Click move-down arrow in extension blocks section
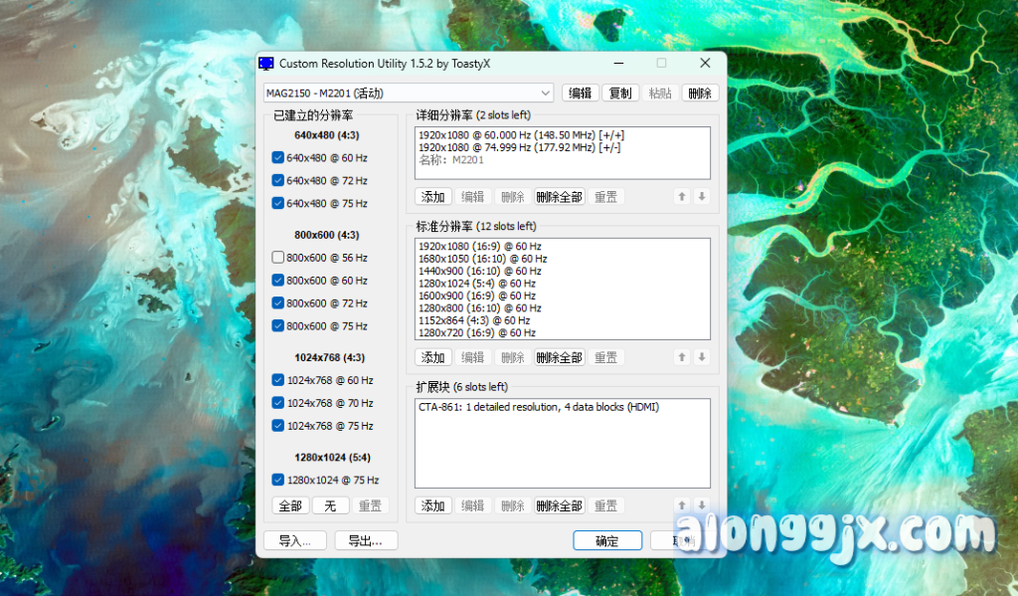This screenshot has height=596, width=1018. click(702, 505)
